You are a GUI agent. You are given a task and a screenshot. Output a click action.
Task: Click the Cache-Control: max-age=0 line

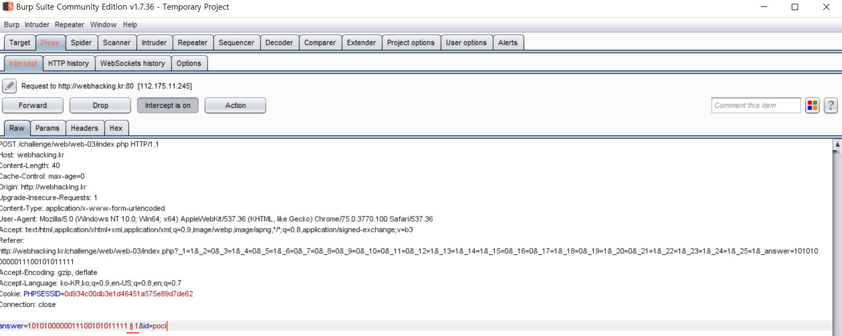[x=42, y=176]
